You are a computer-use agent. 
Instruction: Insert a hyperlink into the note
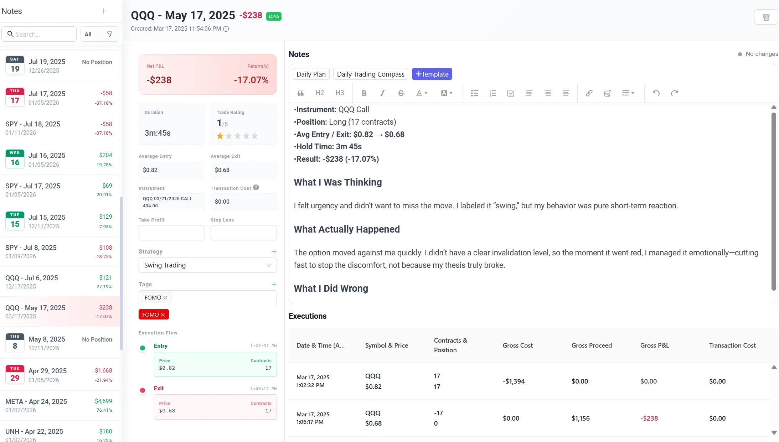(x=588, y=93)
